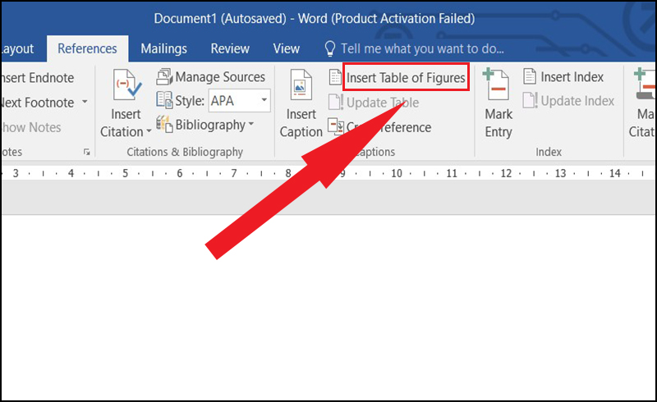Open the Insert Citation dropdown arrow
The height and width of the screenshot is (402, 657).
[149, 131]
